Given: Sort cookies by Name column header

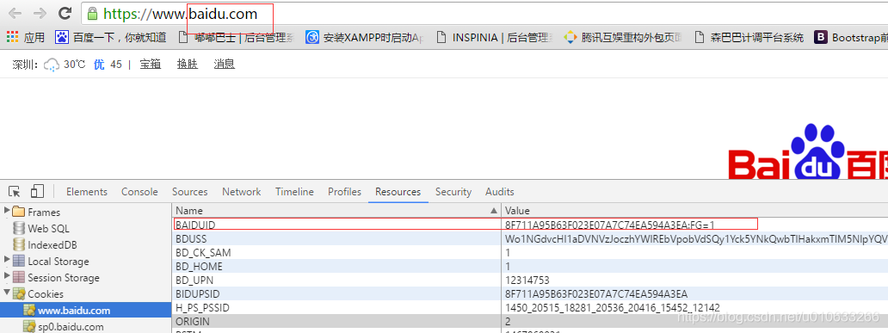Looking at the screenshot, I should coord(336,211).
